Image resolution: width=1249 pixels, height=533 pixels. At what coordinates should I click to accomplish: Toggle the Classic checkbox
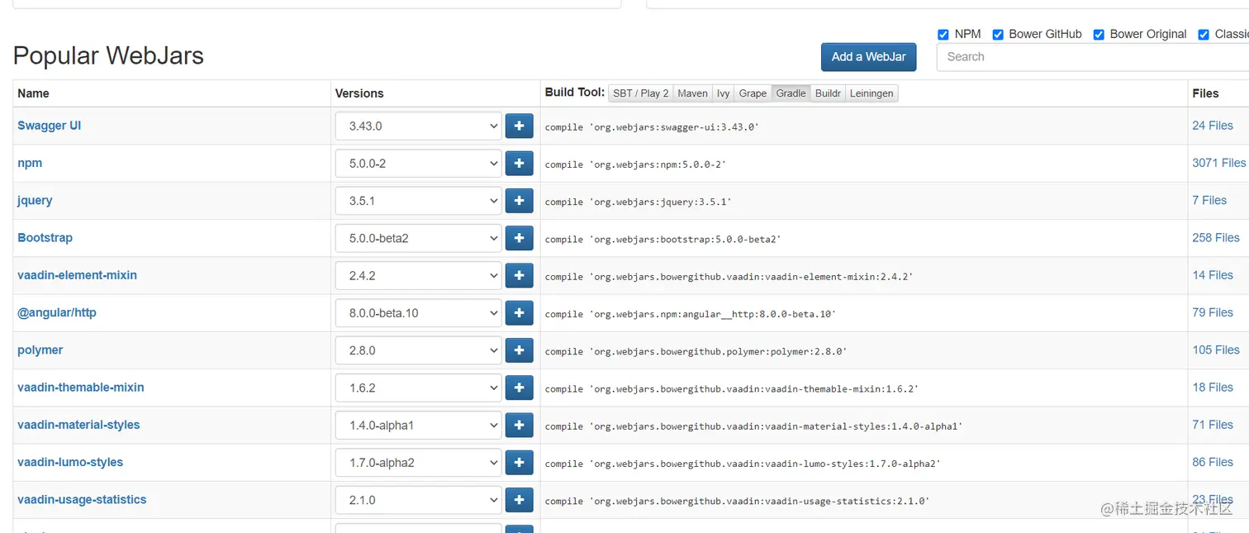(x=1204, y=34)
